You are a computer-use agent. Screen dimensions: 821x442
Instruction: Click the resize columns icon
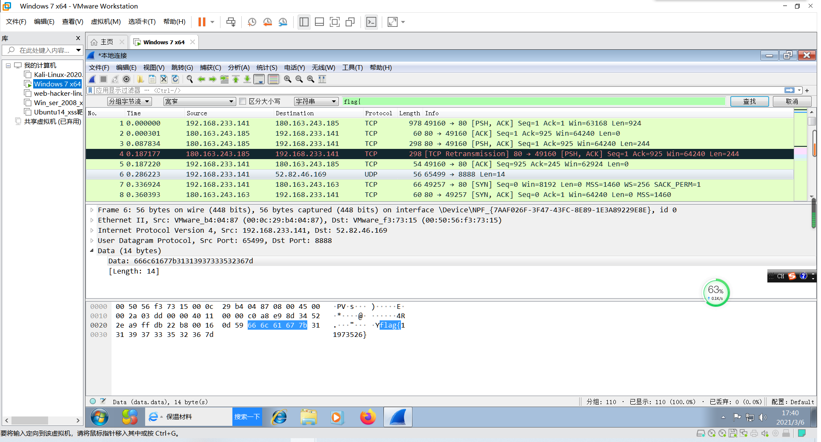pyautogui.click(x=322, y=79)
